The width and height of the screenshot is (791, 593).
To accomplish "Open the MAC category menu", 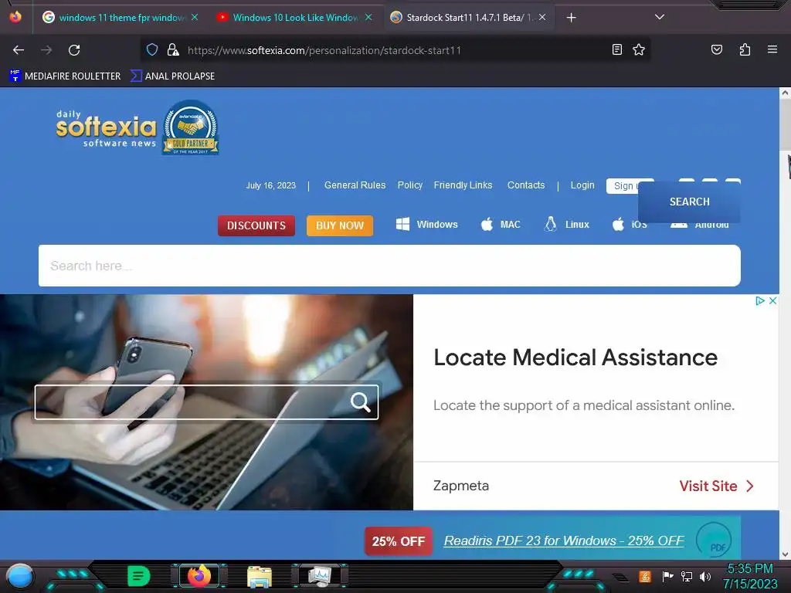I will coord(501,225).
